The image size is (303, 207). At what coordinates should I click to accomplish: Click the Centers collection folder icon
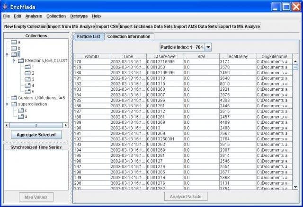[14, 98]
